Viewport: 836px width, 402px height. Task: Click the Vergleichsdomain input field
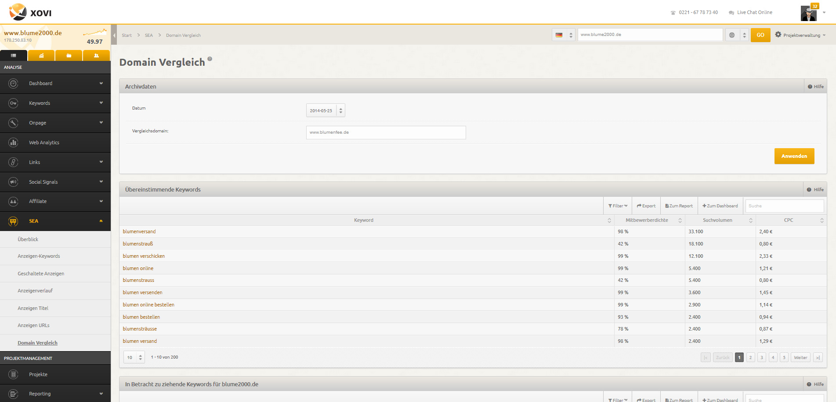[386, 132]
